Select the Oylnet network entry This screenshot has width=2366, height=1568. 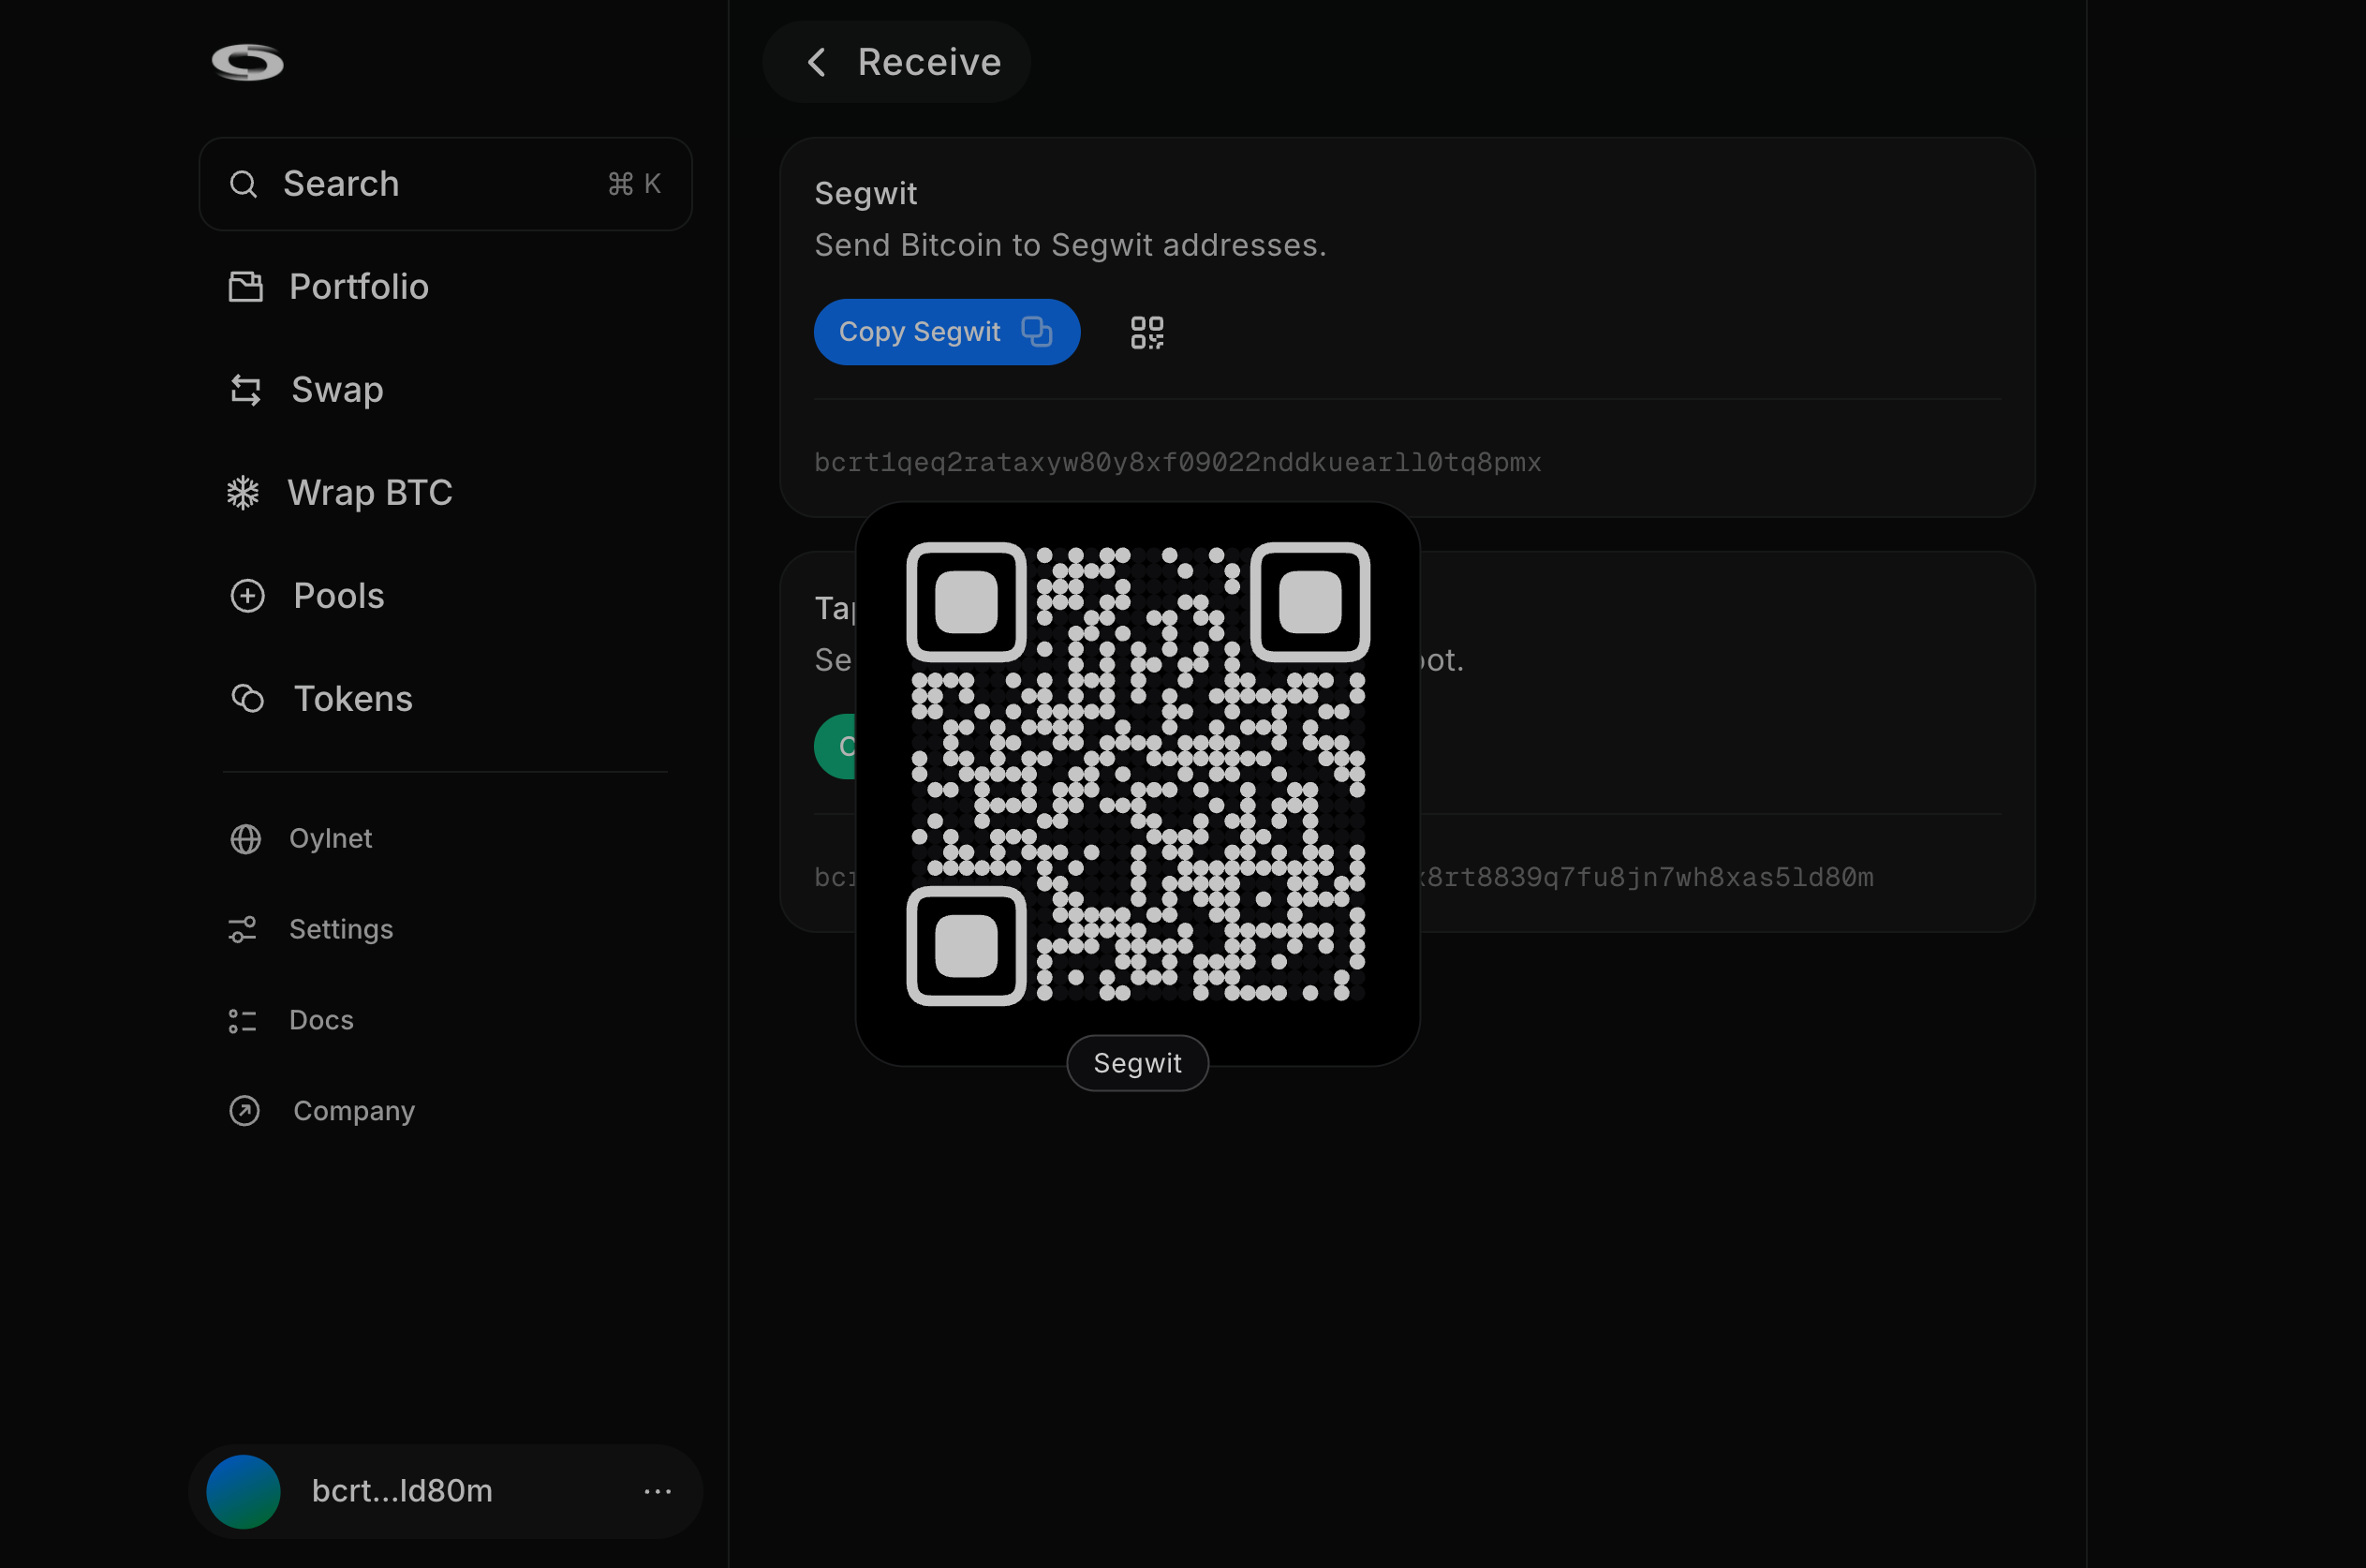(x=330, y=839)
